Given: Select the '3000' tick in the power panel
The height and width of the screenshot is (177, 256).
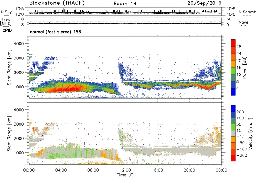Looking at the screenshot, I should [19, 58].
